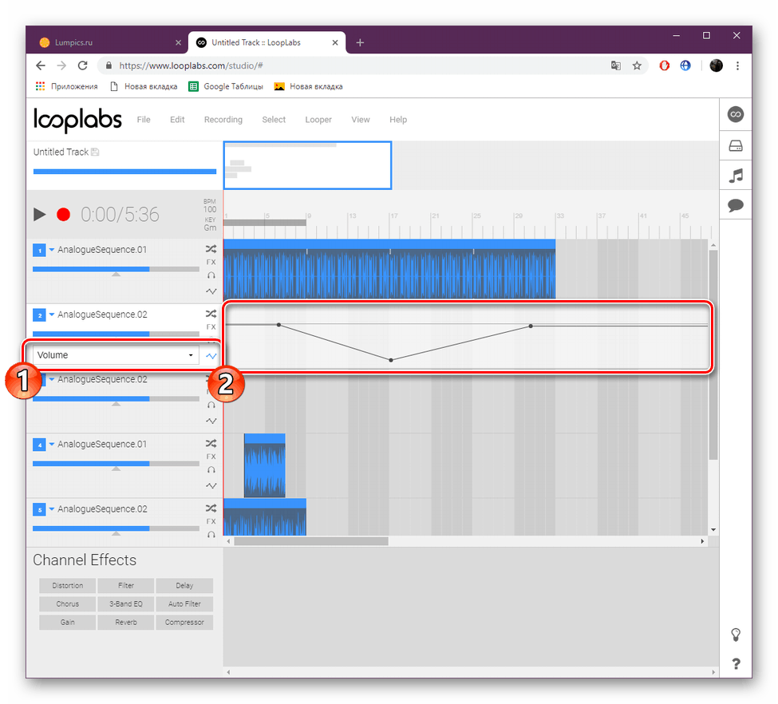Solo track 3 with the headphones icon
The width and height of the screenshot is (778, 704).
tap(211, 405)
